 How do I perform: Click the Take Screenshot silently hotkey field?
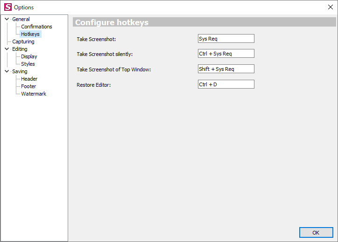[x=226, y=54]
